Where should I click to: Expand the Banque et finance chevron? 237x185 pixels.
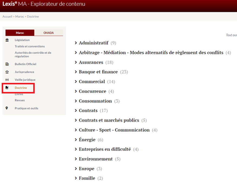(76, 72)
